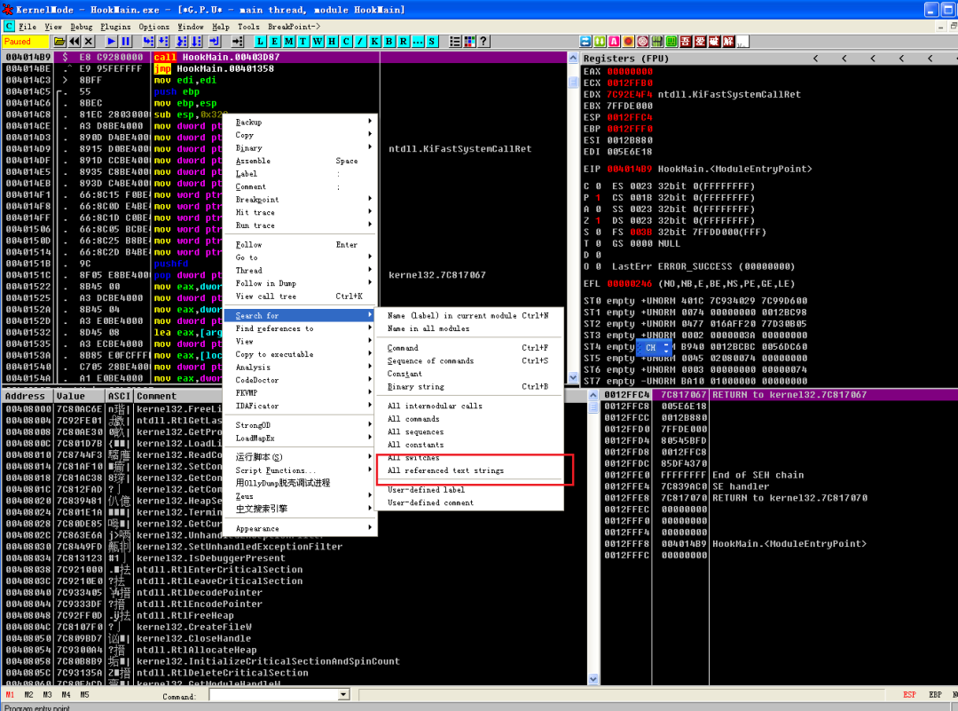This screenshot has height=711, width=958.
Task: Click the disassembly pane scroll up arrow
Action: tap(573, 58)
